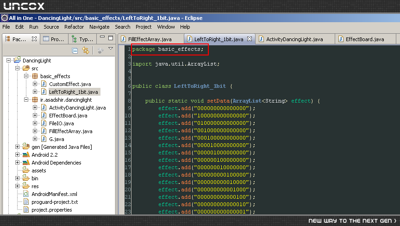Click Collapse All icon in Package Explorer

[x=75, y=51]
